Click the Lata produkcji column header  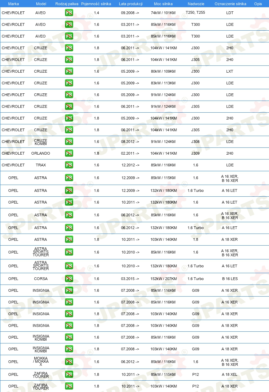pyautogui.click(x=131, y=4)
